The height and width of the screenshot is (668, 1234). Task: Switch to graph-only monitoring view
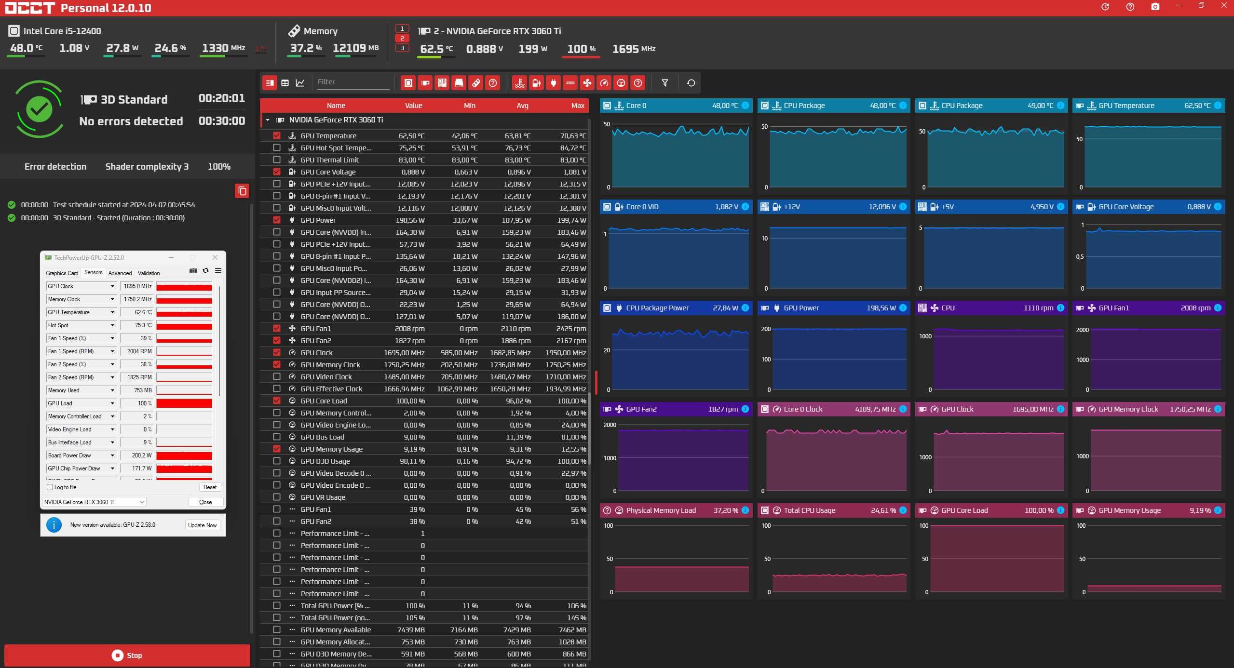click(x=300, y=83)
